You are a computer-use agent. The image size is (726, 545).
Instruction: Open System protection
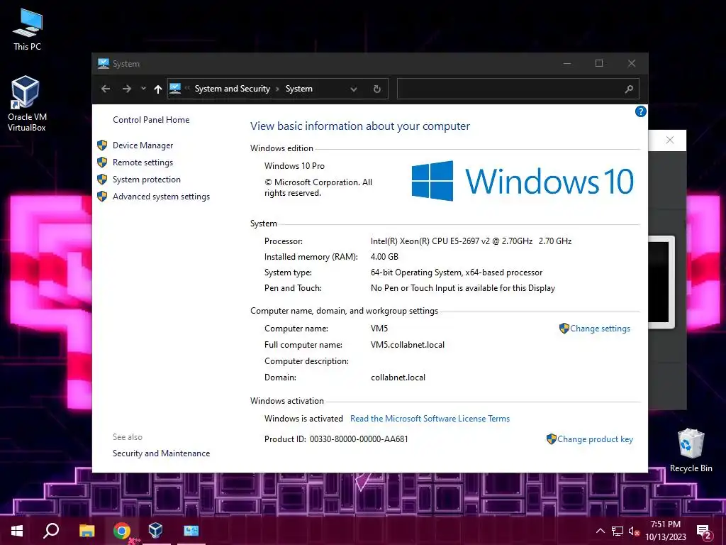pyautogui.click(x=146, y=180)
